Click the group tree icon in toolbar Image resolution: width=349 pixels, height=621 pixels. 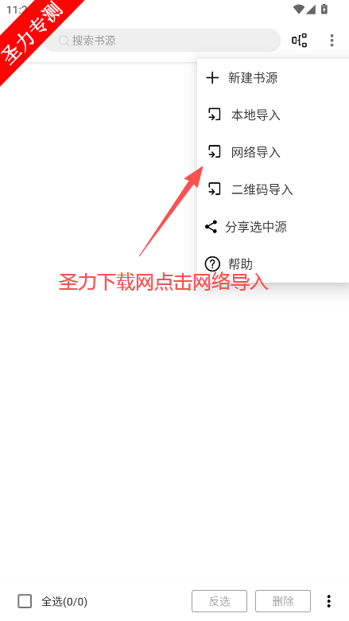pyautogui.click(x=299, y=41)
